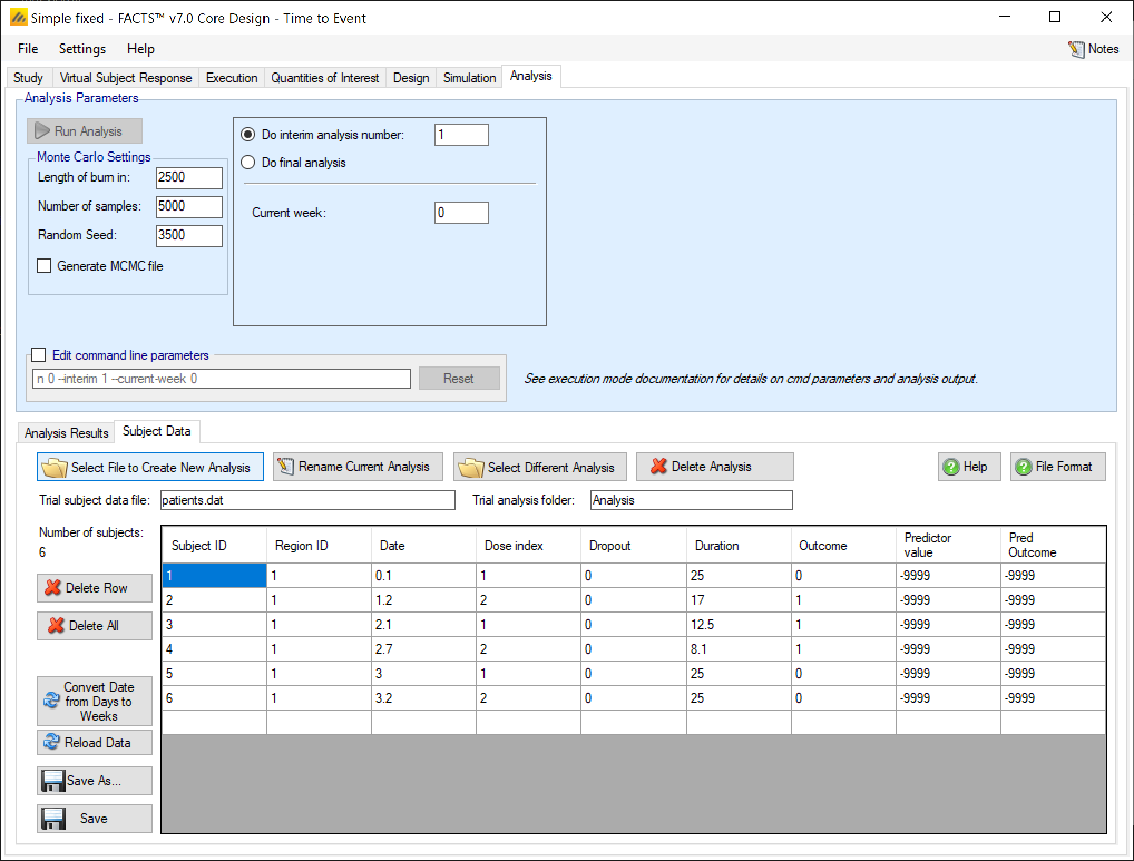Switch to the Simulation tab

469,77
